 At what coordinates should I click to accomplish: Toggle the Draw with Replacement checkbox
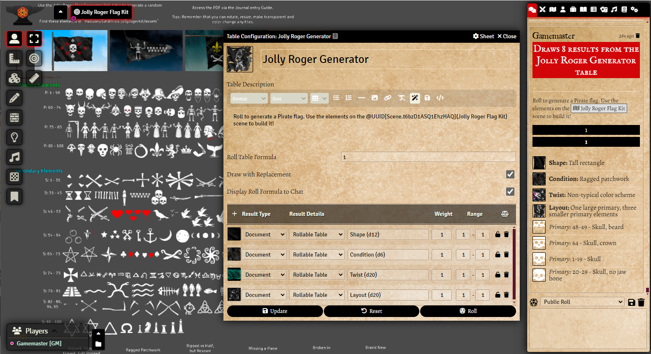pyautogui.click(x=510, y=174)
